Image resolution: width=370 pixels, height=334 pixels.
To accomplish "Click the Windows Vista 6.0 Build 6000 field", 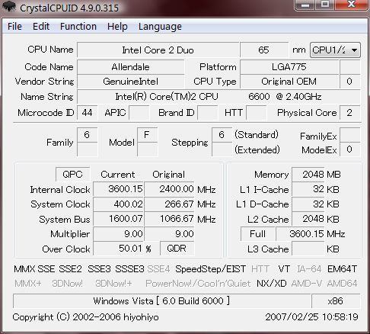I will [x=162, y=301].
